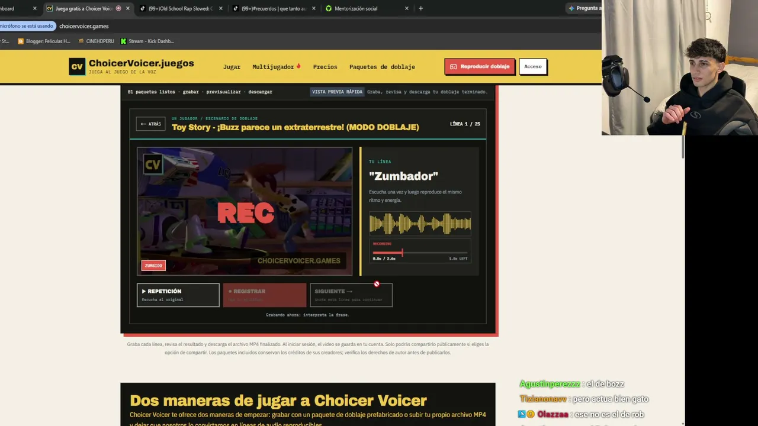Image resolution: width=758 pixels, height=426 pixels.
Task: Click the Mentorización social tab favicon
Action: click(329, 8)
